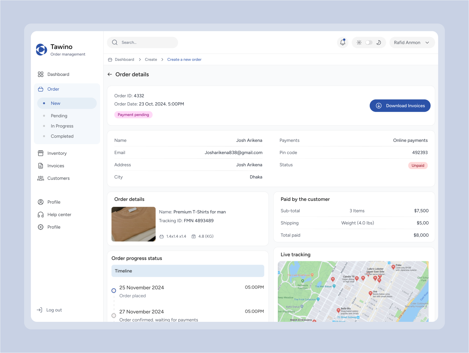Image resolution: width=469 pixels, height=353 pixels.
Task: Open the Rafid Anmon account dropdown
Action: [412, 42]
